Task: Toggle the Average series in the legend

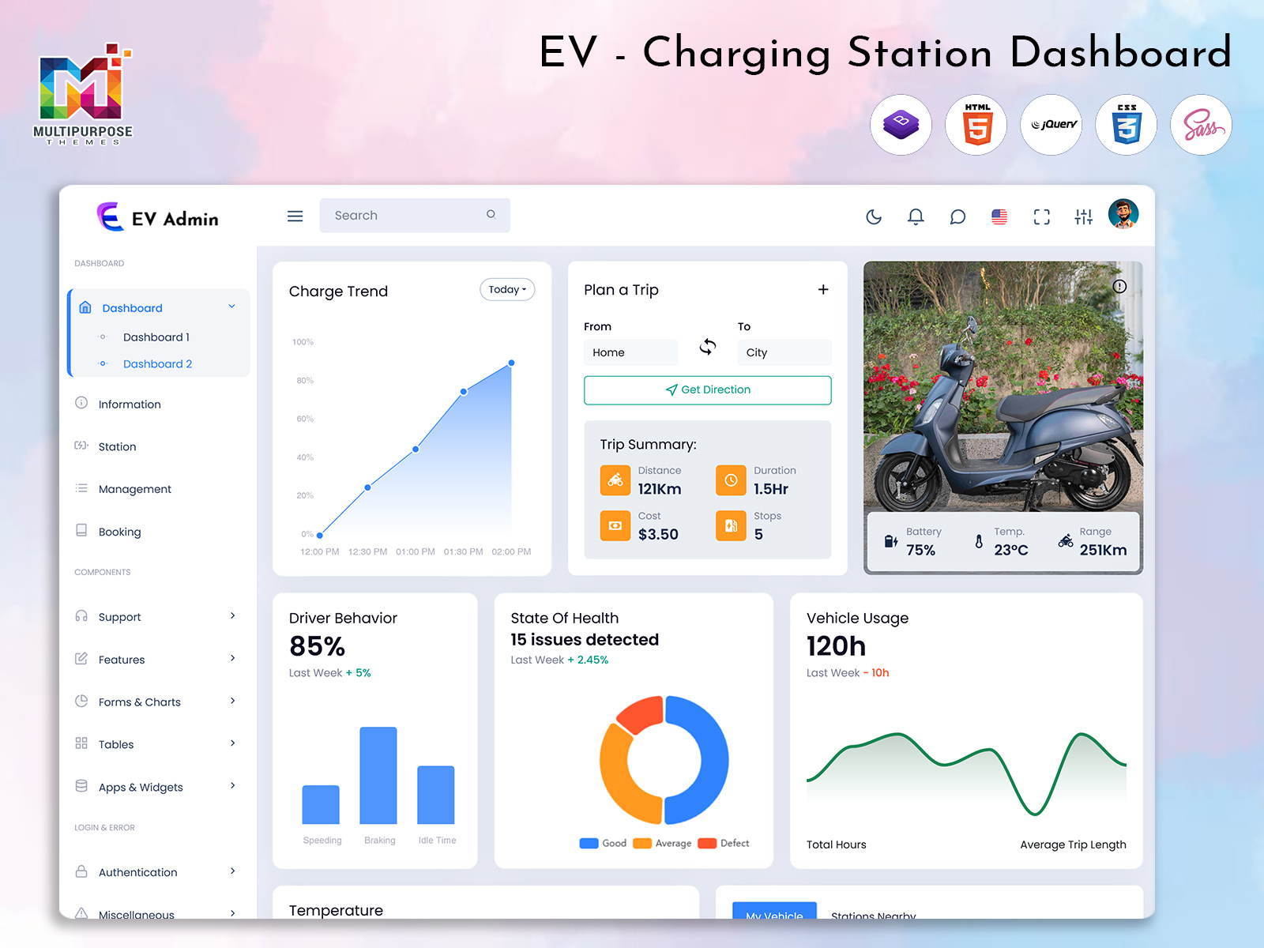Action: pos(662,844)
